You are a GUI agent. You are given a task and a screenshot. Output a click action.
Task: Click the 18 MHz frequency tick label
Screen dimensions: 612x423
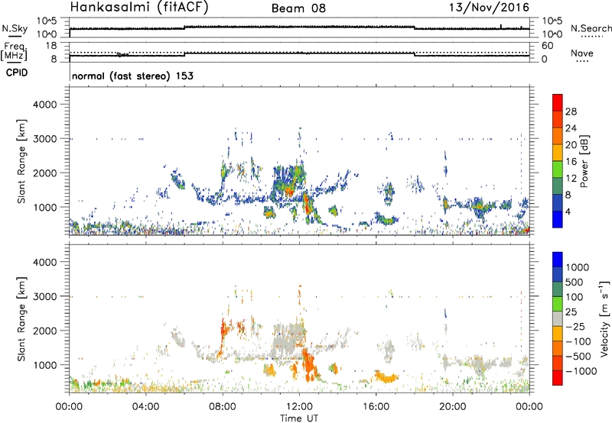tap(50, 46)
